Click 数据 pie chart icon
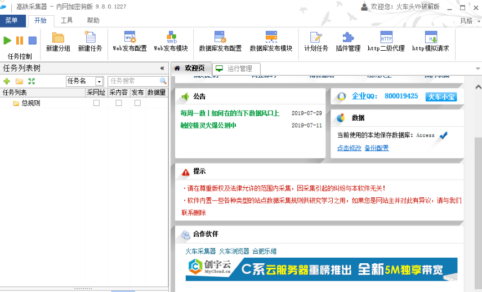482x292 pixels. pos(341,118)
